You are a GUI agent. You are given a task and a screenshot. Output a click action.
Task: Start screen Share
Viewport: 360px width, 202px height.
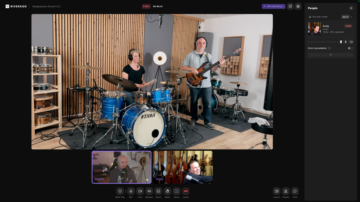pyautogui.click(x=177, y=191)
